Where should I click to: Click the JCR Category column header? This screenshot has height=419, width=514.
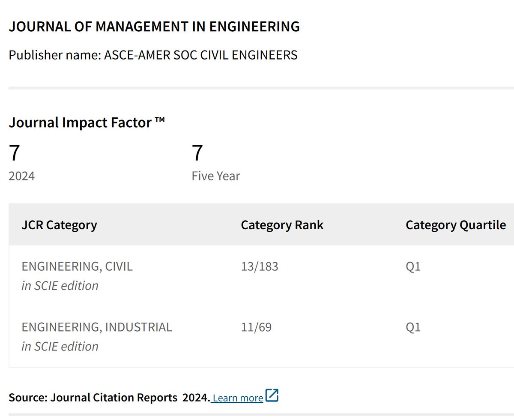(60, 225)
